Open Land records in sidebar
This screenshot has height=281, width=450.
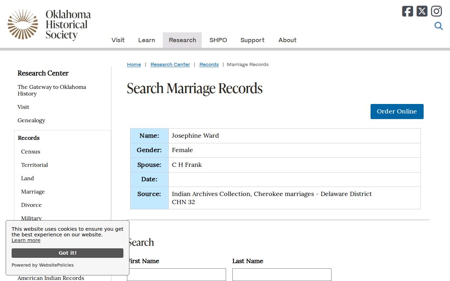(x=27, y=178)
